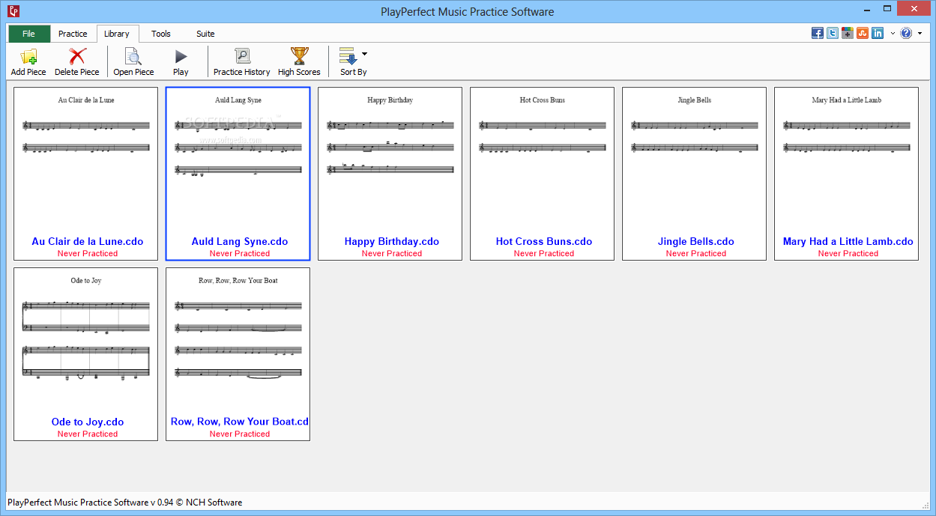Open the Help question mark icon
This screenshot has height=516, width=936.
[x=906, y=33]
